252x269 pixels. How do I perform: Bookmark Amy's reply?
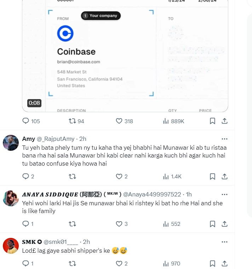click(x=212, y=176)
